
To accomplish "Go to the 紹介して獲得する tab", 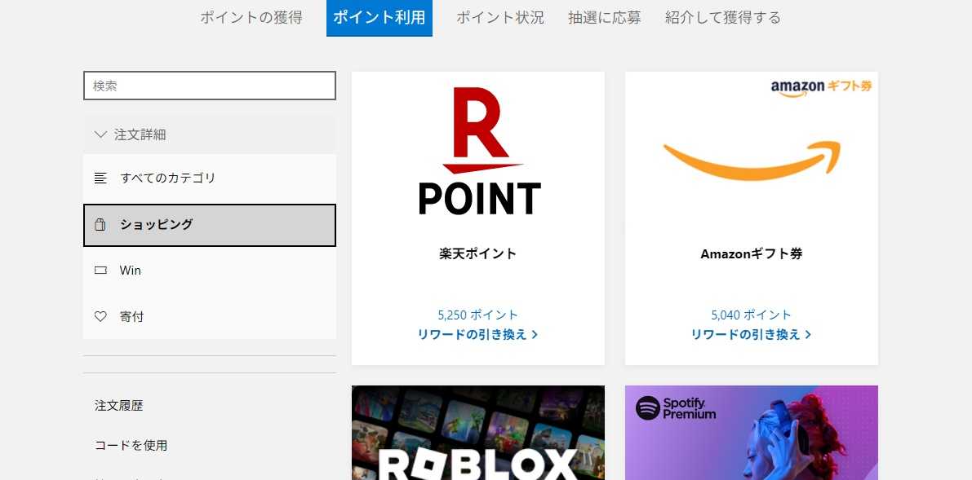I will (723, 17).
